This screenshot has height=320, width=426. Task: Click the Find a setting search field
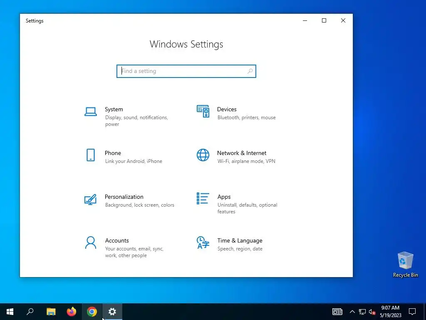(x=186, y=71)
